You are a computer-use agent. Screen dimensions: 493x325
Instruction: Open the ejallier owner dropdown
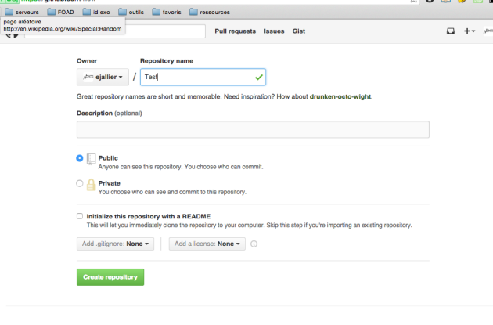[103, 77]
